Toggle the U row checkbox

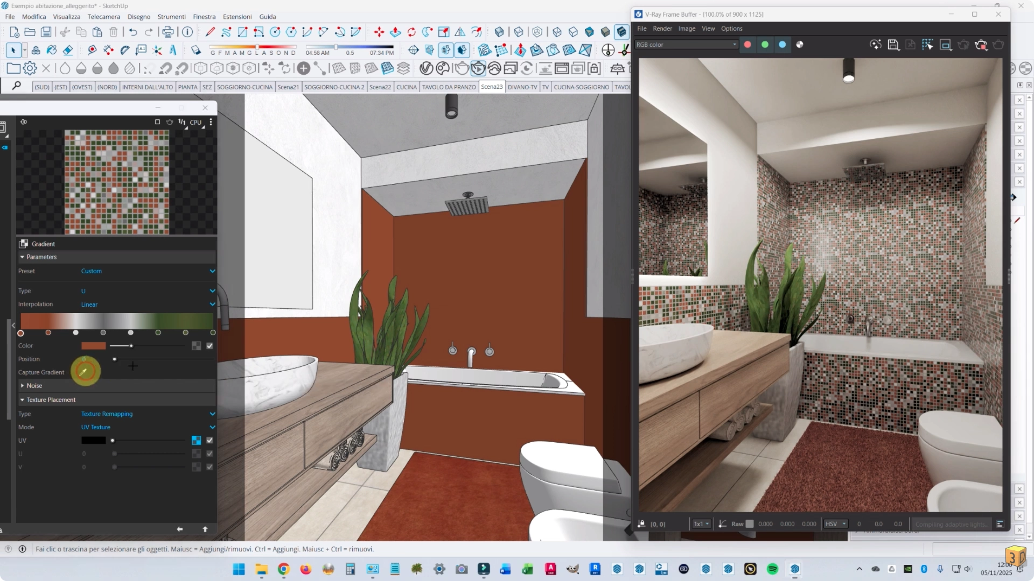(x=209, y=454)
